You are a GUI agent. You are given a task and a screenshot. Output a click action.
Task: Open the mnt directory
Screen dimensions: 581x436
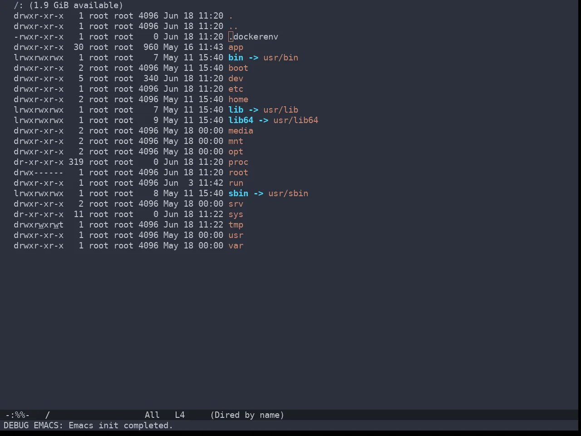pyautogui.click(x=236, y=141)
